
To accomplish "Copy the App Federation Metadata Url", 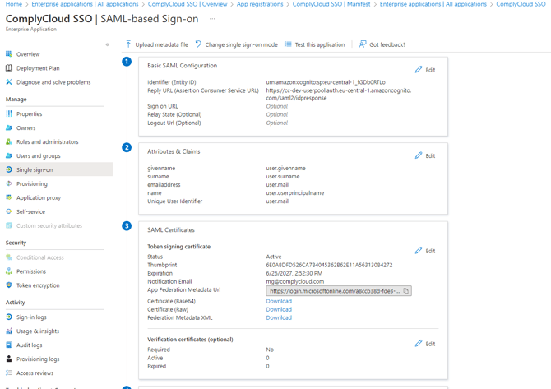I will tap(406, 291).
